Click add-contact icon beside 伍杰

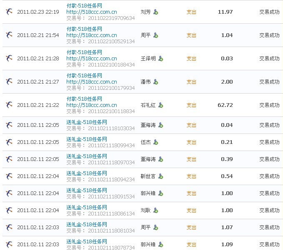click(155, 142)
